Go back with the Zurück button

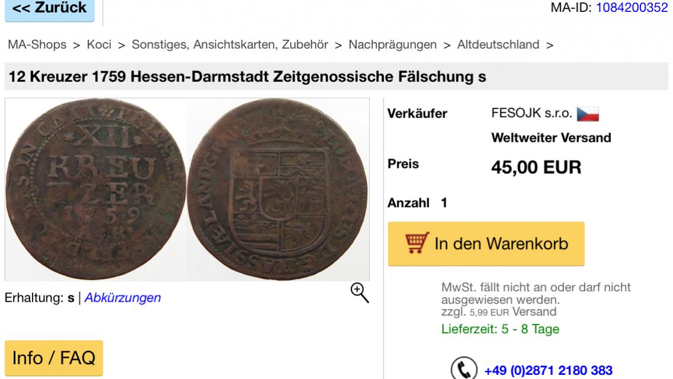(x=50, y=8)
